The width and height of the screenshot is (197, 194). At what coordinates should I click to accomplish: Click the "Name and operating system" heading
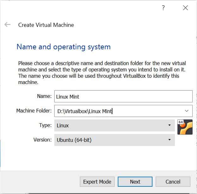click(x=63, y=47)
